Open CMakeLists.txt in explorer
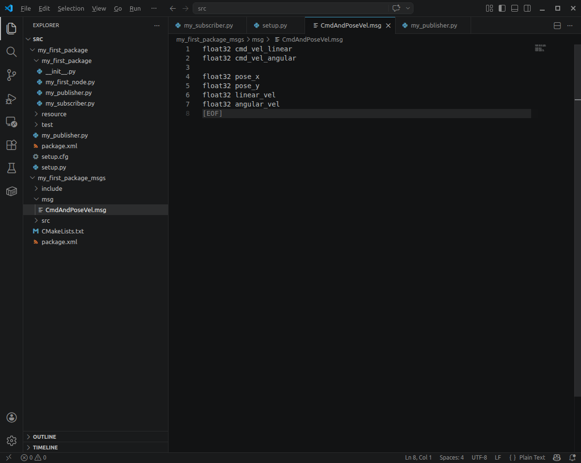 (x=62, y=231)
